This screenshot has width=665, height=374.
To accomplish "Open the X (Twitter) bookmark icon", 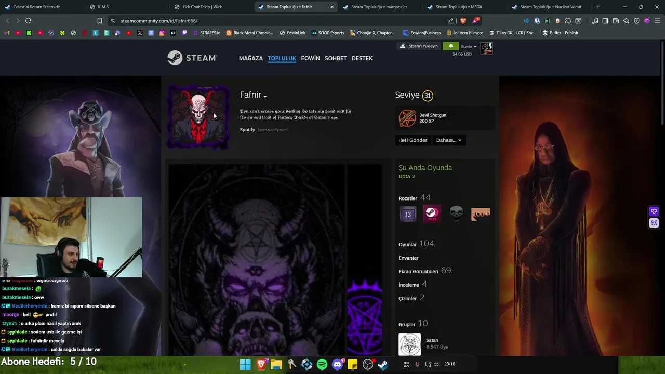I will coord(140,33).
